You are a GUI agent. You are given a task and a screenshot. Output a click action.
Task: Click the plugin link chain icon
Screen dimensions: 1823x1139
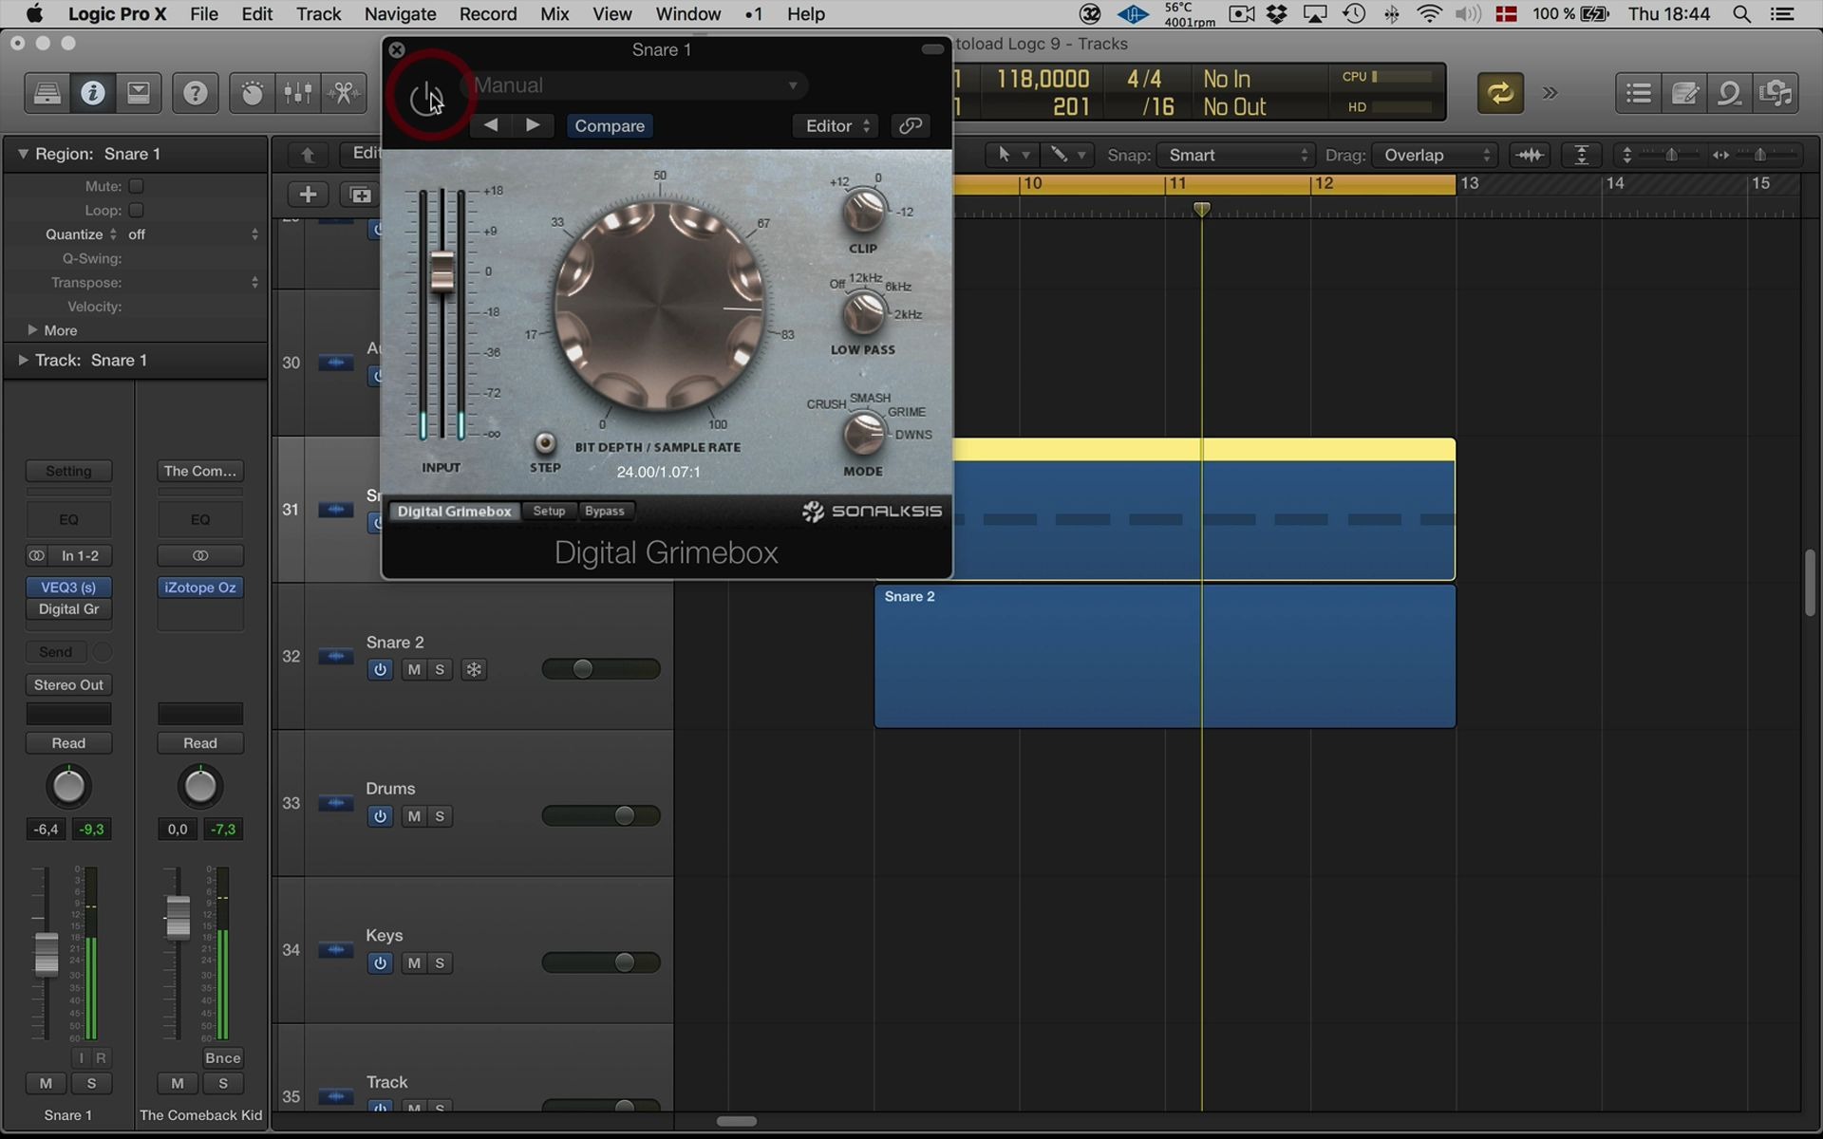coord(910,125)
